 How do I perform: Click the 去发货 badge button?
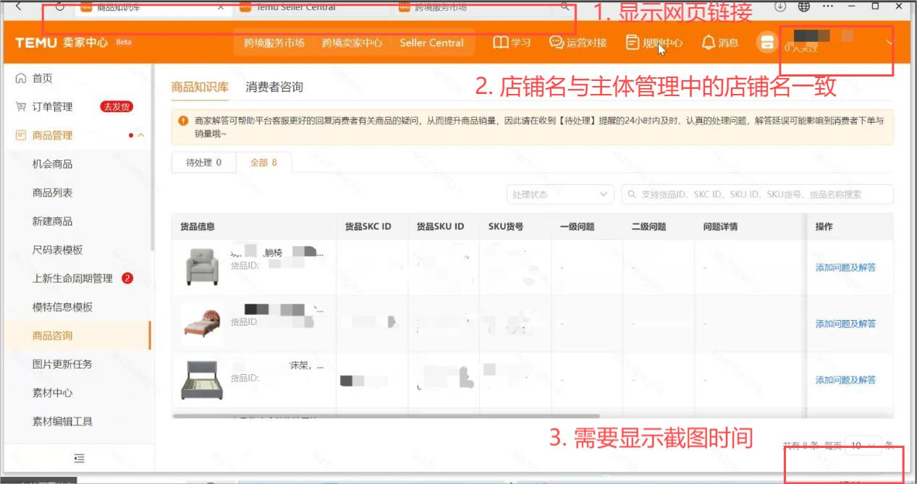pyautogui.click(x=117, y=107)
